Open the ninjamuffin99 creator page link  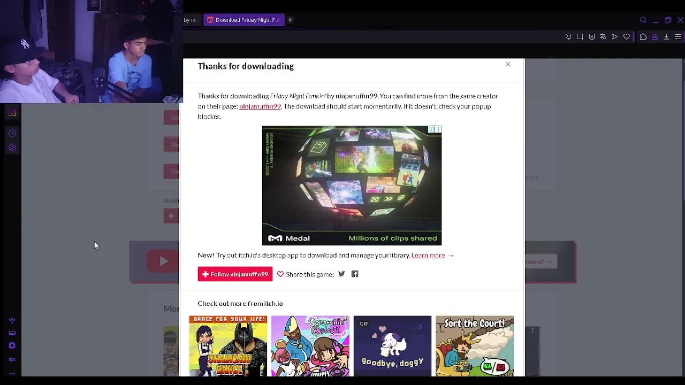(x=260, y=106)
